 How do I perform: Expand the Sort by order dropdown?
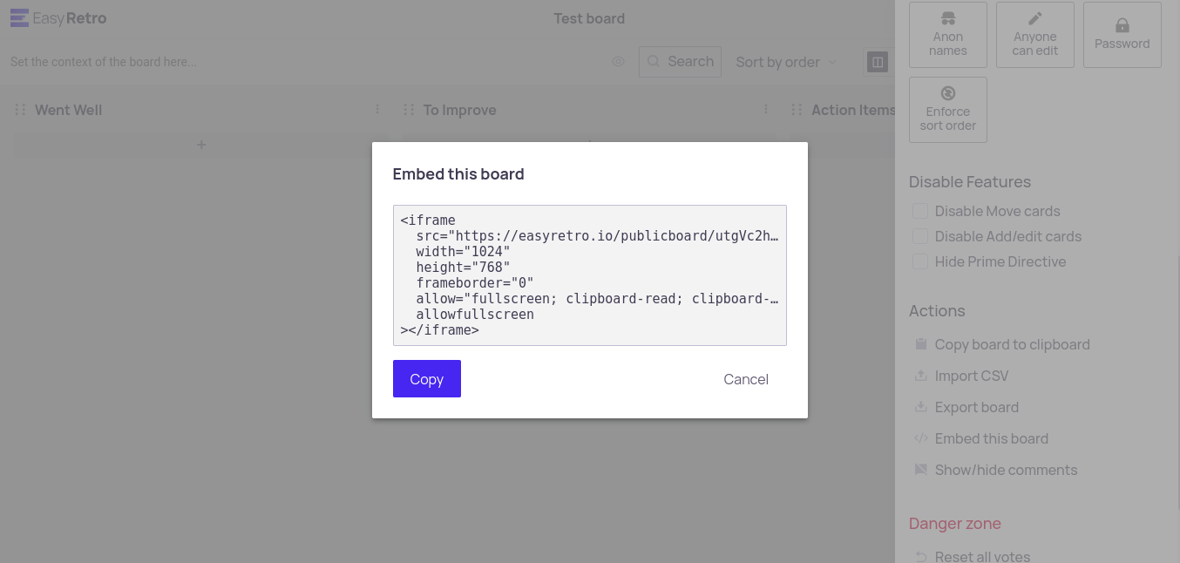click(x=786, y=62)
